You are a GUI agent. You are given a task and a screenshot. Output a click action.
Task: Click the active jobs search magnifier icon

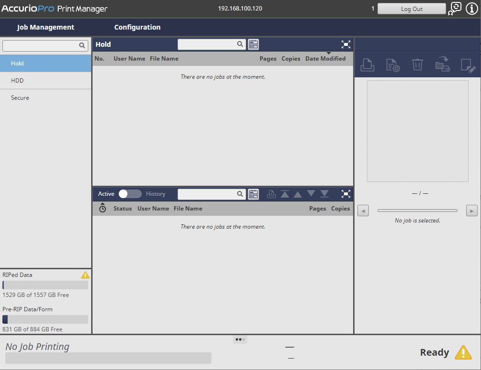click(x=240, y=194)
